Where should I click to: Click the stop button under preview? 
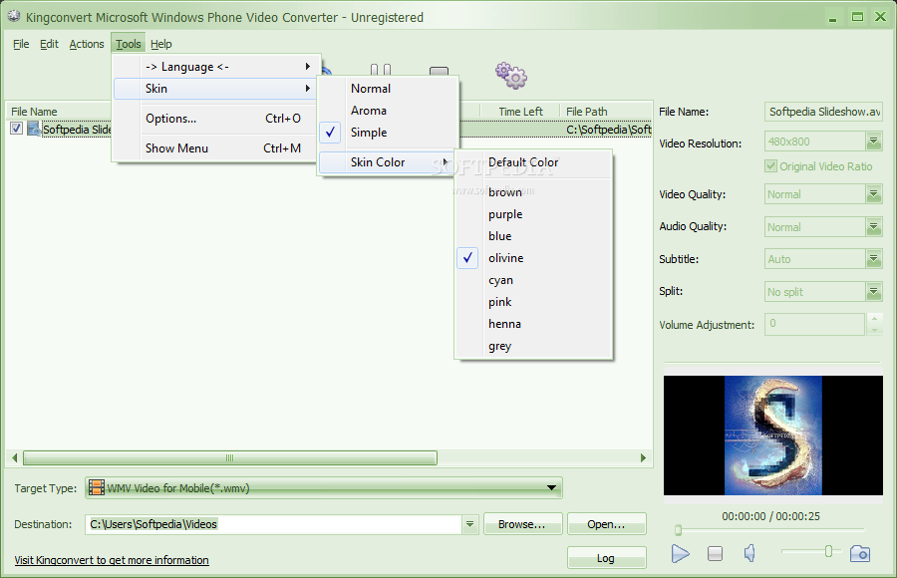point(715,553)
